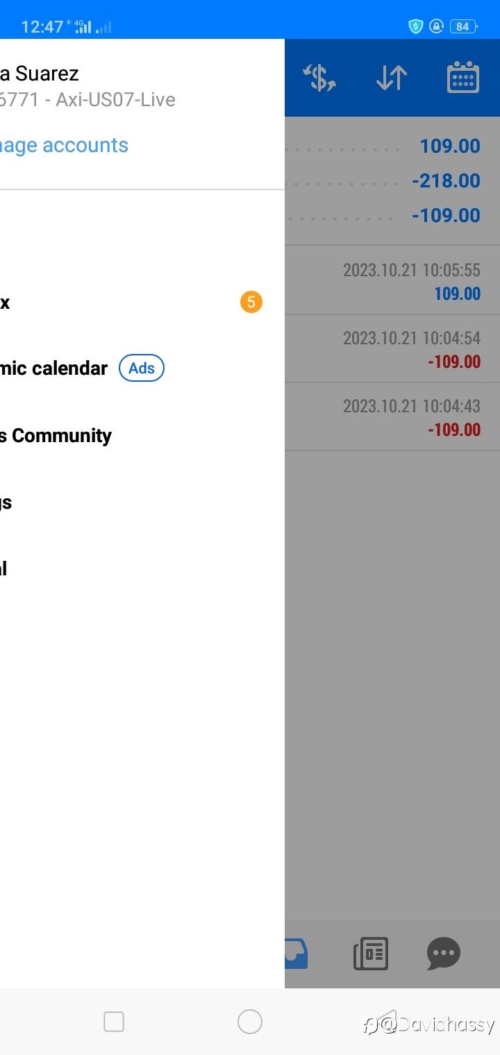Click the Ads badge
Image resolution: width=500 pixels, height=1055 pixels.
coord(142,368)
